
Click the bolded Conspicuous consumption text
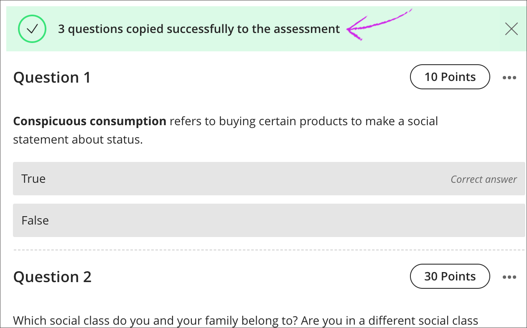(x=89, y=121)
